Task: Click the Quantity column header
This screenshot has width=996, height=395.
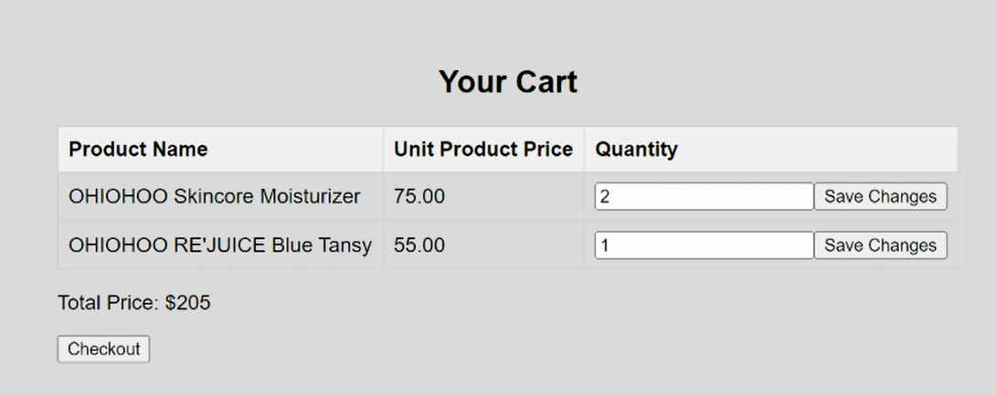Action: (637, 150)
